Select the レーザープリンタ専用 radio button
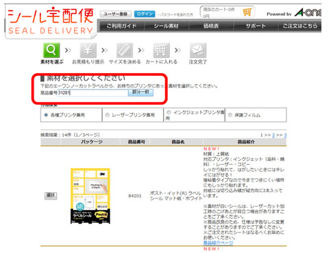Viewport: 329px width, 253px height. click(108, 115)
